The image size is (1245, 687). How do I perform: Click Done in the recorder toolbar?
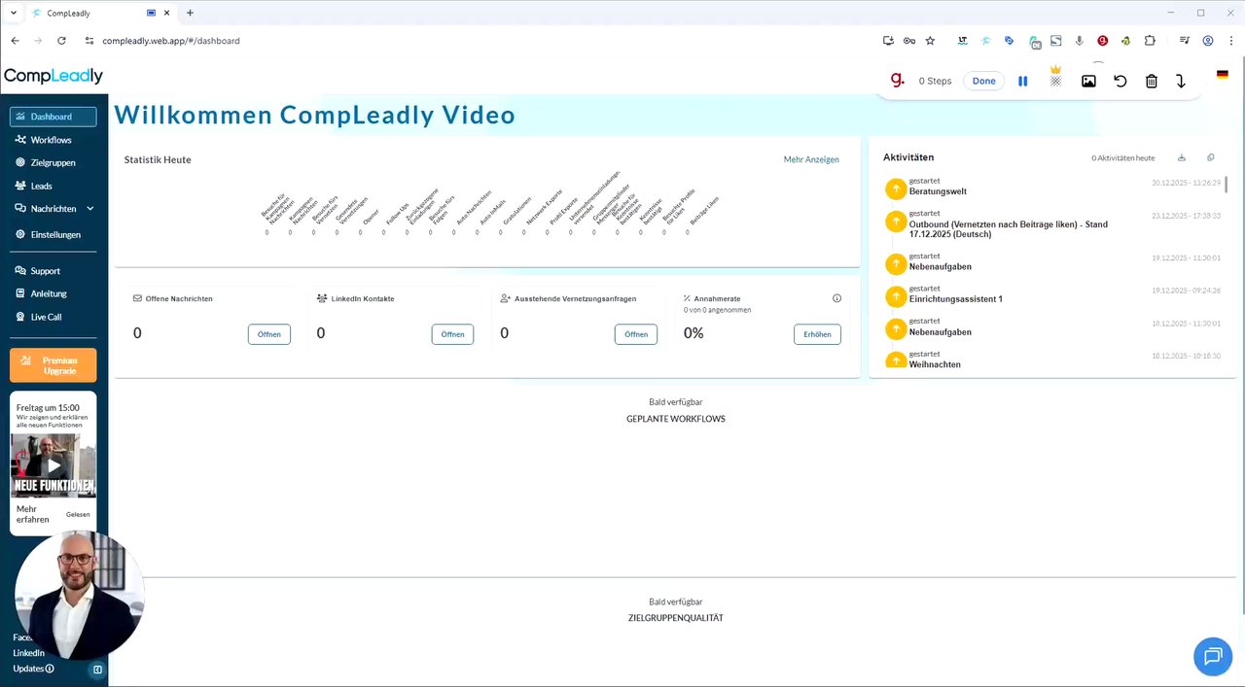coord(984,81)
